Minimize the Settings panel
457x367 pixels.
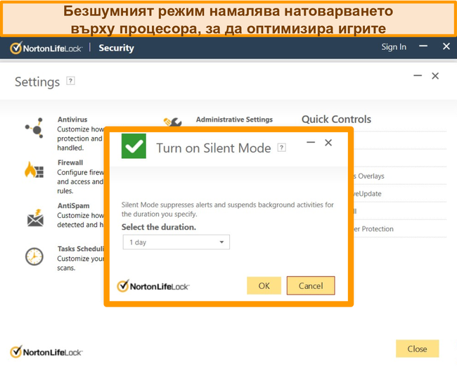coord(418,75)
